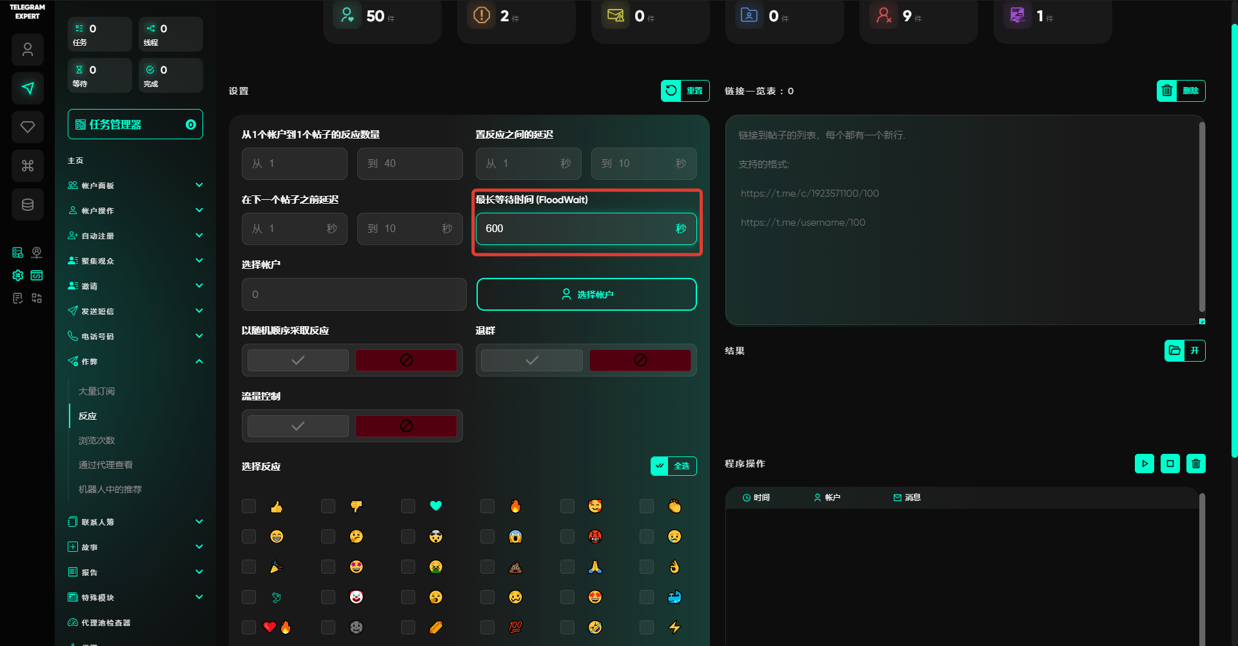Open the database icon in left sidebar
The height and width of the screenshot is (646, 1238).
point(28,205)
